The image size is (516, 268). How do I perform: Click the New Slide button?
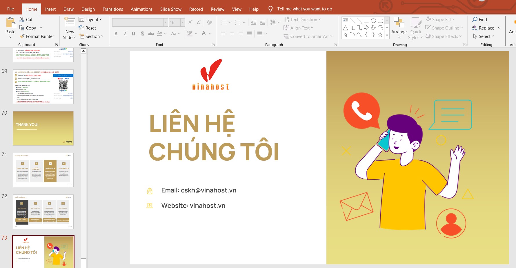click(x=69, y=27)
